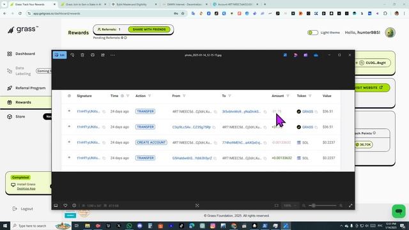Click the print icon in Photos toolbar
409x230 pixels.
(x=93, y=55)
